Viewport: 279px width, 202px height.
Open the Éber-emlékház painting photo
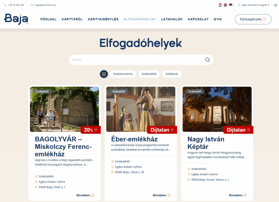[x=141, y=109]
